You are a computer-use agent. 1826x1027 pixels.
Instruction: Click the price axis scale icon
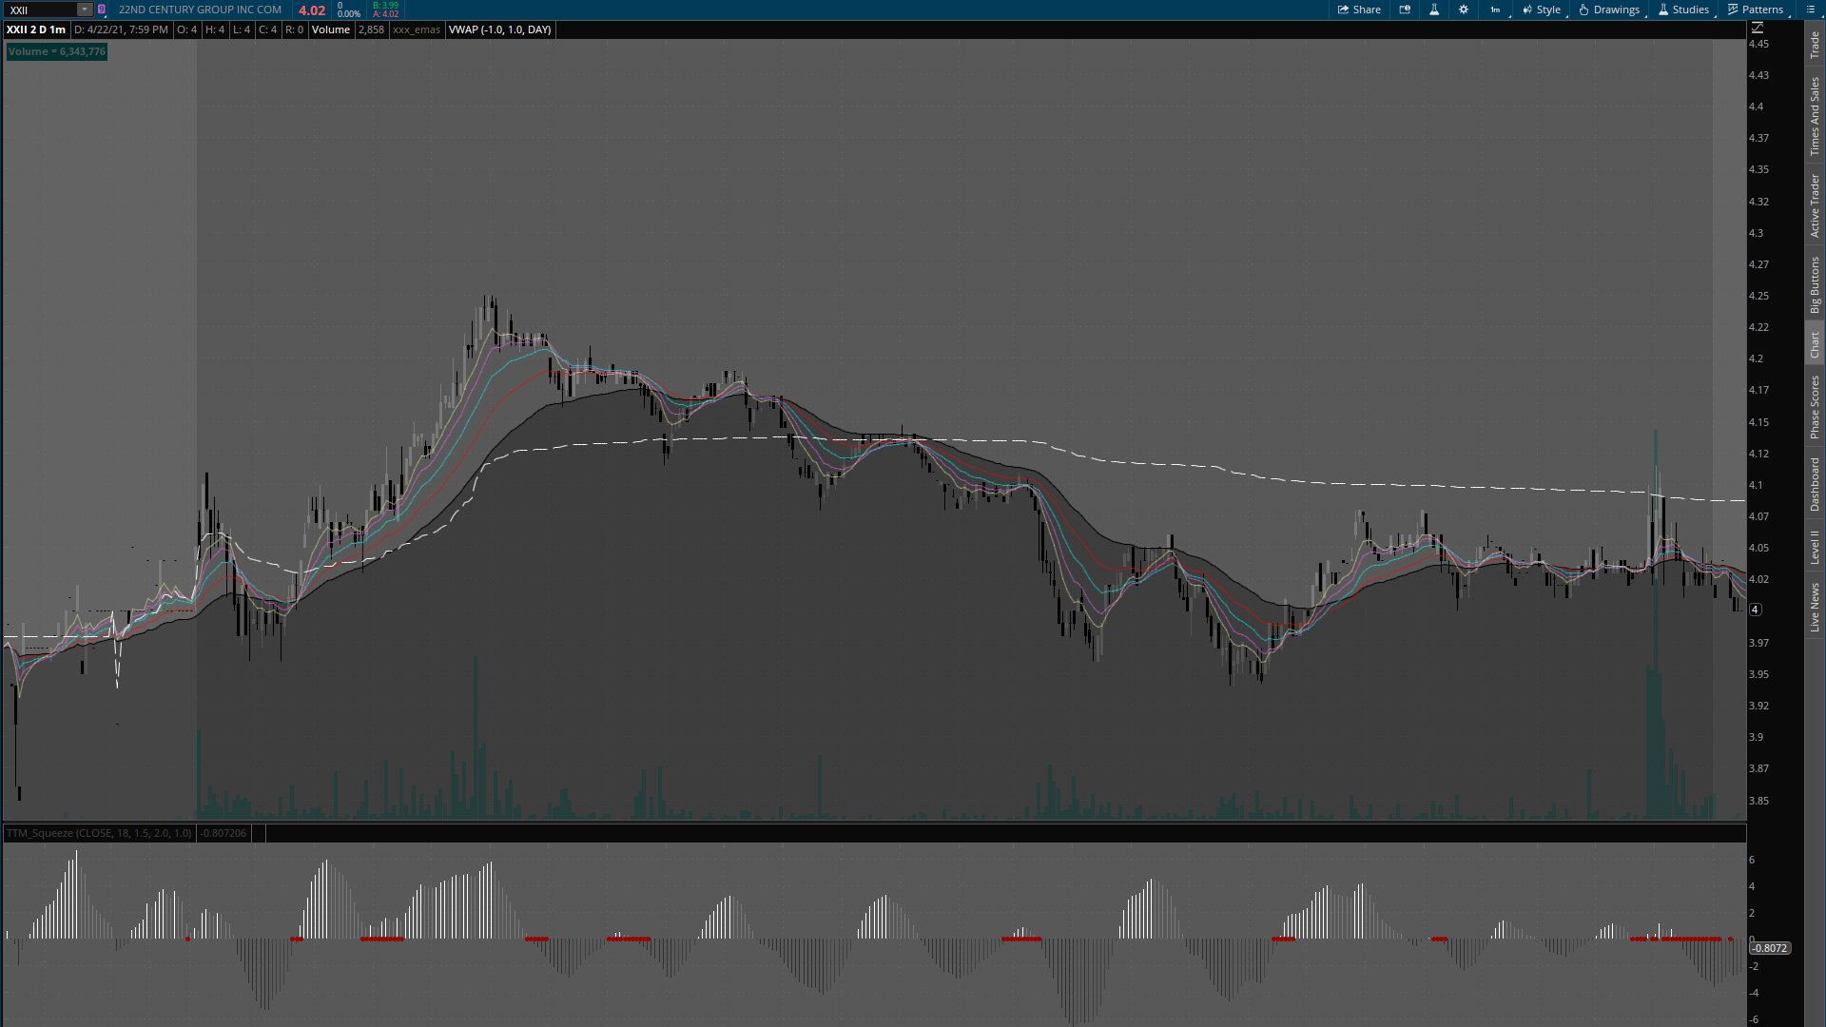point(1758,28)
